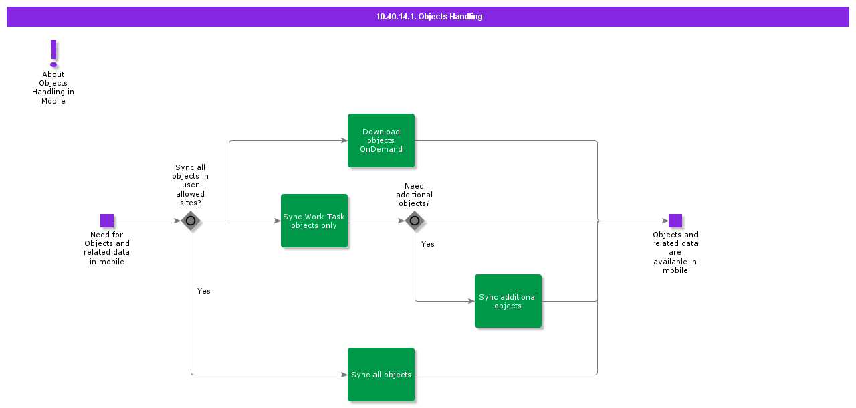Click the purple exclamation mark icon
Image resolution: width=856 pixels, height=408 pixels.
[x=53, y=53]
